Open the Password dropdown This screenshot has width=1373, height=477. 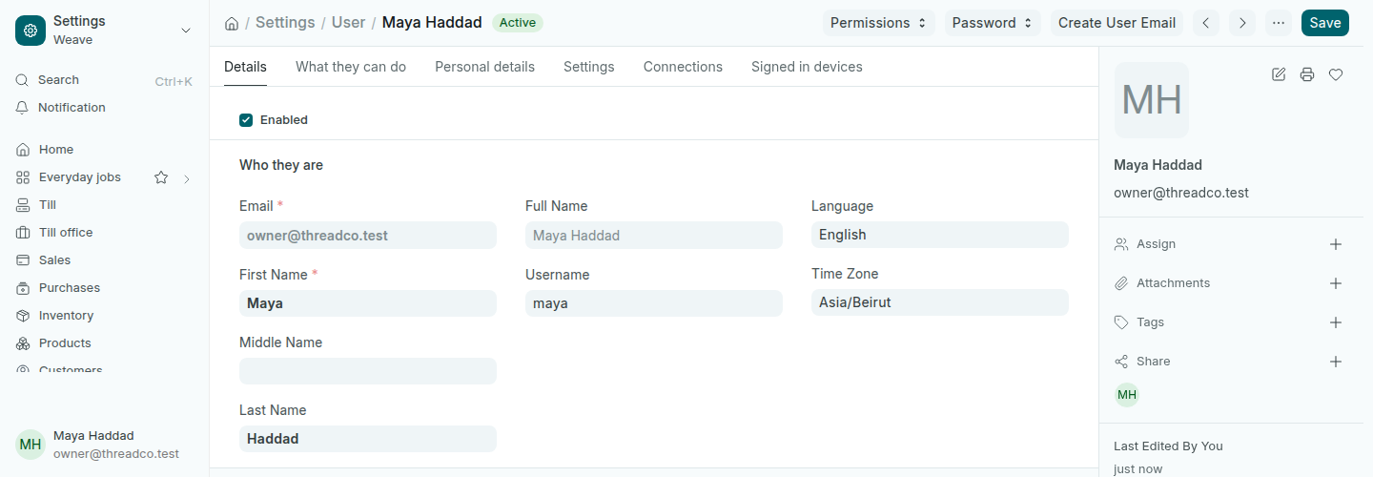[993, 23]
